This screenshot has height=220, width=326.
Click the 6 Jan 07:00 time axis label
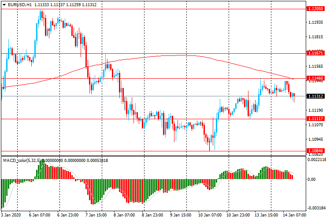click(x=40, y=215)
